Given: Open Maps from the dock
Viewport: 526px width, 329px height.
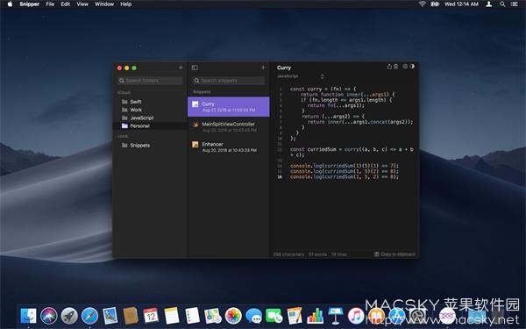Looking at the screenshot, I should click(213, 316).
